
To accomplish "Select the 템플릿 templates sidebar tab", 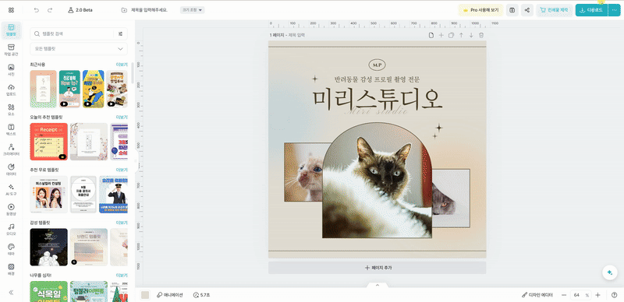I will click(11, 30).
